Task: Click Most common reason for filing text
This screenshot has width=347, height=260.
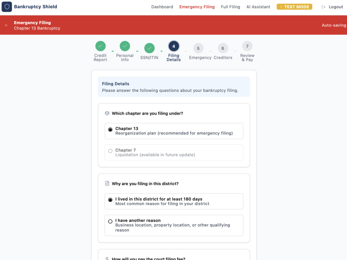Action: click(x=162, y=203)
